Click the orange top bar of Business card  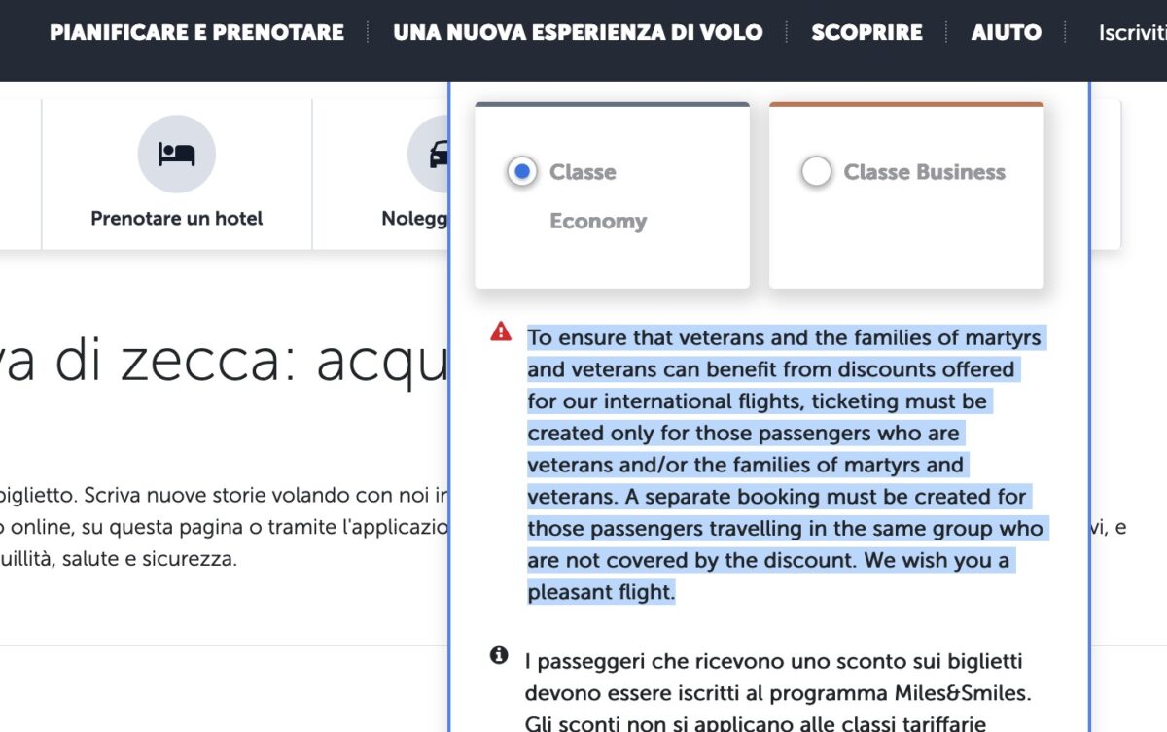pyautogui.click(x=905, y=104)
